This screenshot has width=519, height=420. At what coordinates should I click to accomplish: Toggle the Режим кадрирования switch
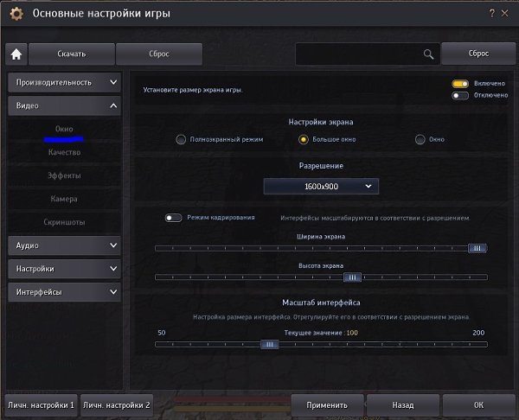(173, 218)
